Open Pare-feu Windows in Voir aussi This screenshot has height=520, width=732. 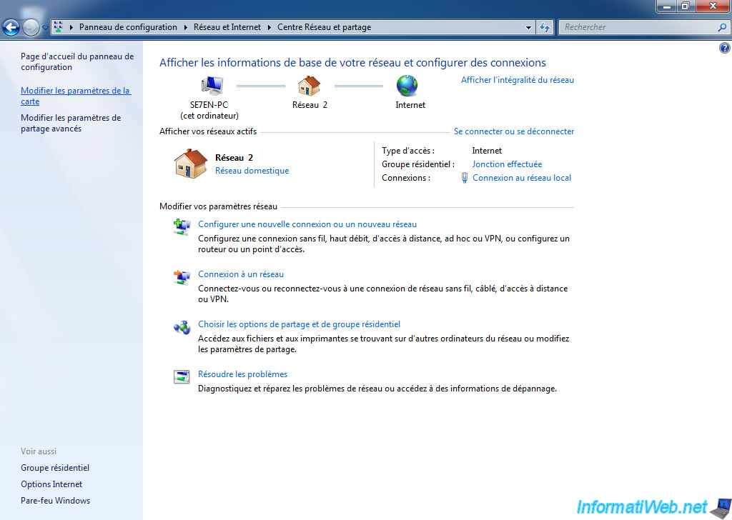(56, 501)
